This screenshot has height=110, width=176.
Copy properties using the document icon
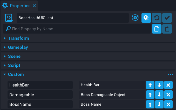(157, 29)
